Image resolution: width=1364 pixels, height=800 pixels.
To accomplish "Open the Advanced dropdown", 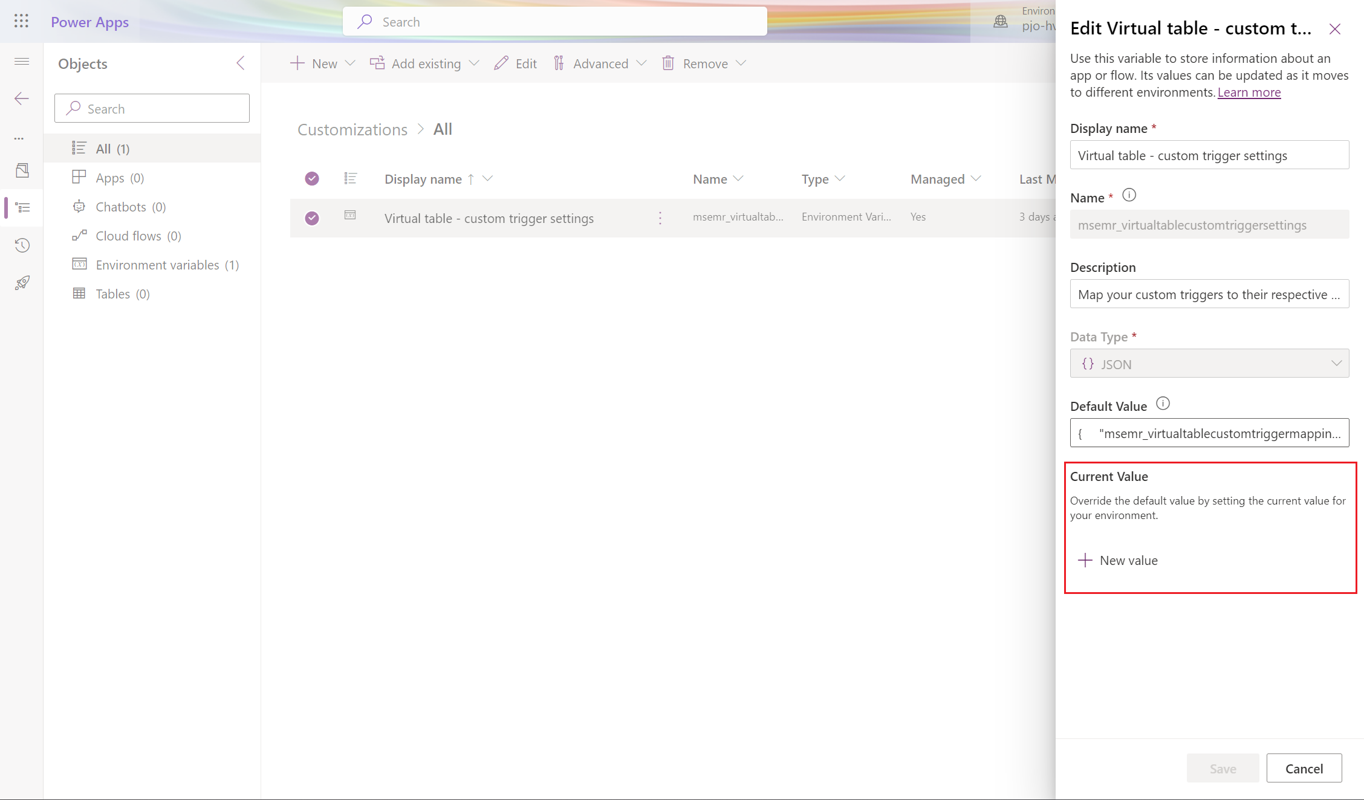I will pyautogui.click(x=643, y=63).
